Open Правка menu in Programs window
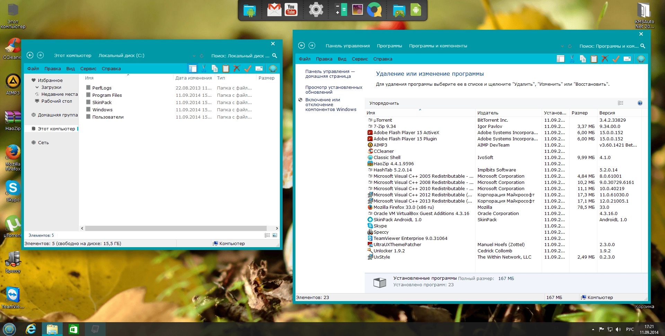665x336 pixels. point(324,59)
